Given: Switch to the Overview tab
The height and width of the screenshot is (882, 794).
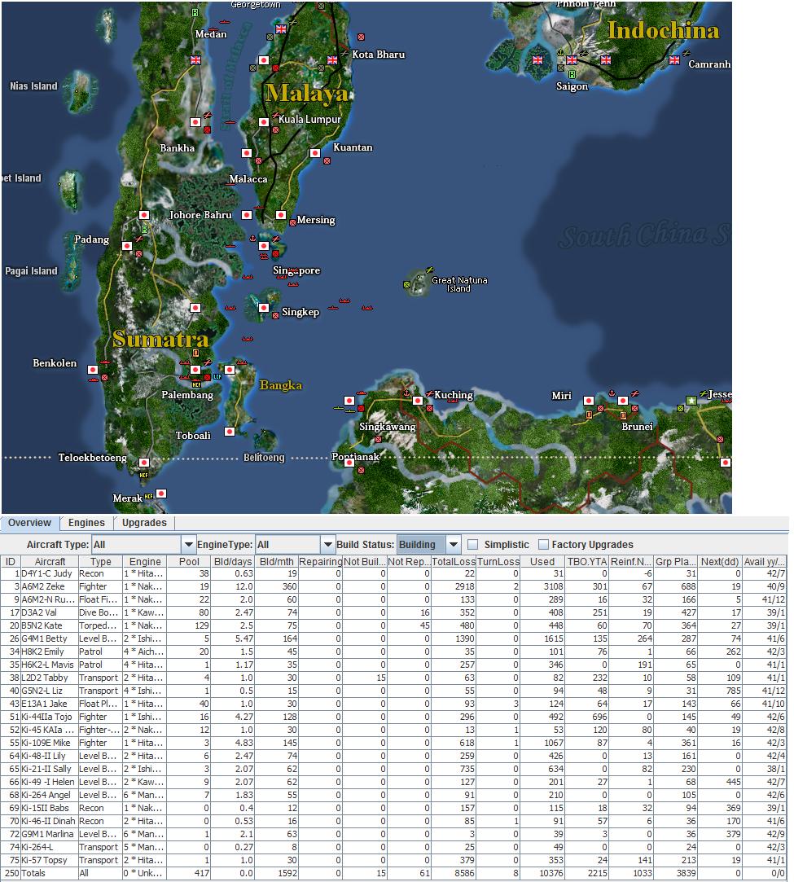Looking at the screenshot, I should pyautogui.click(x=30, y=523).
